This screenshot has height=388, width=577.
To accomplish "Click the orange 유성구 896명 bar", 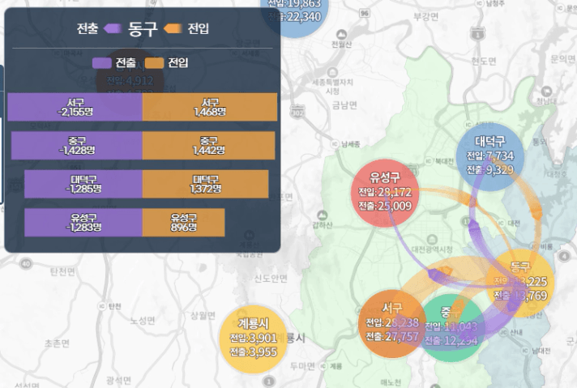I will 184,223.
